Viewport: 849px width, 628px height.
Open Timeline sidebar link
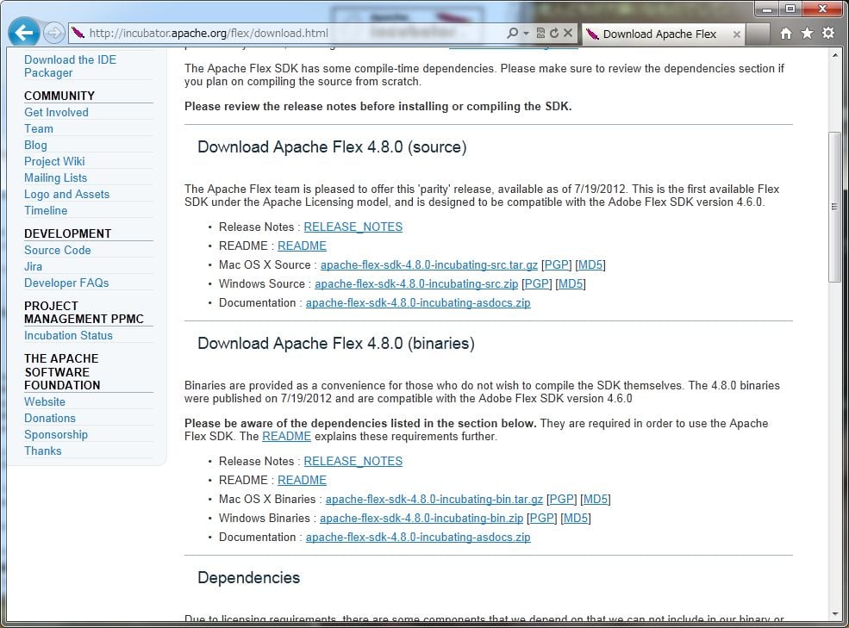click(46, 210)
